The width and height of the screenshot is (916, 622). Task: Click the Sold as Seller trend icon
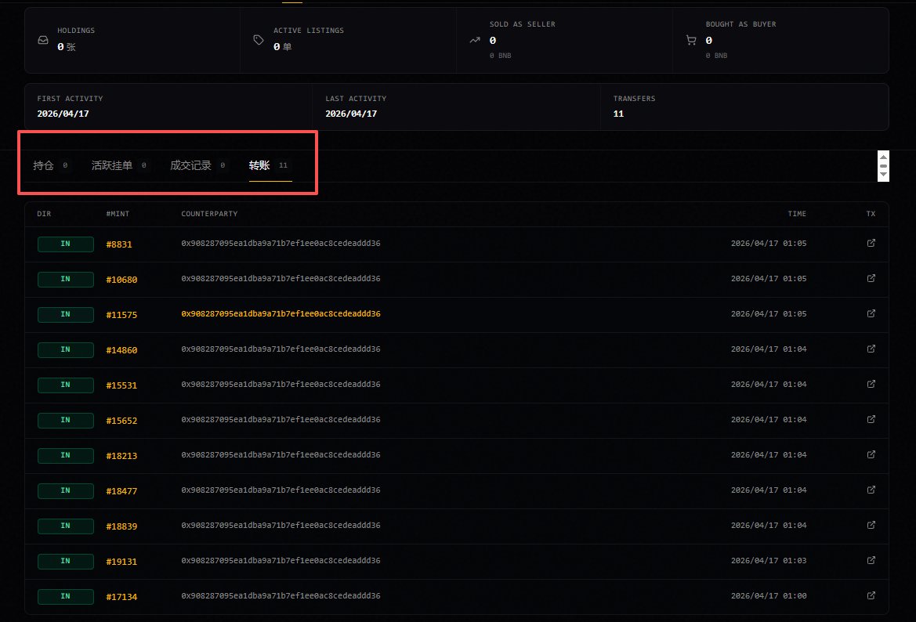[x=475, y=40]
